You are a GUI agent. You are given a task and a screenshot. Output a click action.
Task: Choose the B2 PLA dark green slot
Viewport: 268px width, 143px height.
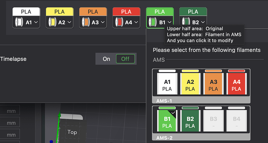[x=190, y=121]
